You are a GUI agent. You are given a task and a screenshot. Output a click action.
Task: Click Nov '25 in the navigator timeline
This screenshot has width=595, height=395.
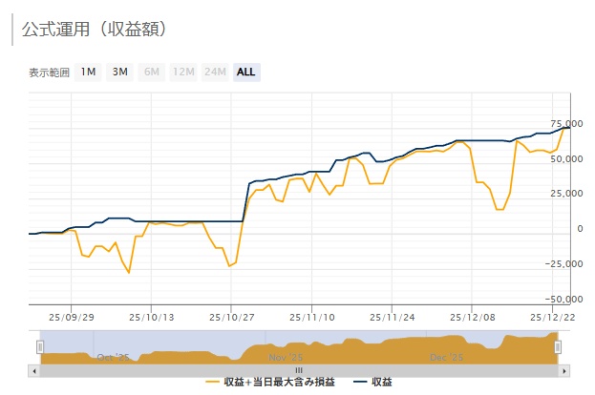tap(277, 357)
